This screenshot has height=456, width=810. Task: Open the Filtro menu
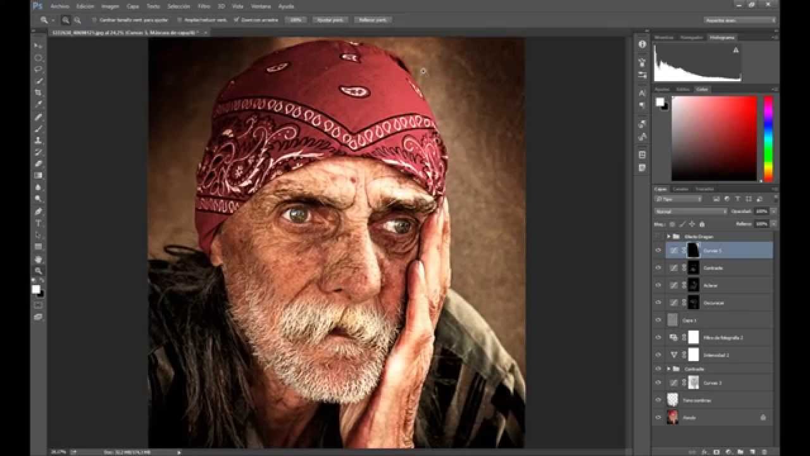point(204,6)
